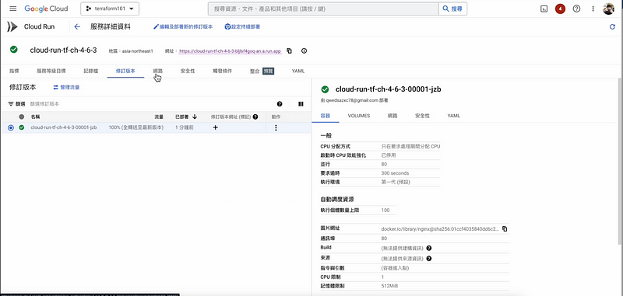Open the terraform101 project selector
This screenshot has height=296, width=623.
tap(110, 9)
